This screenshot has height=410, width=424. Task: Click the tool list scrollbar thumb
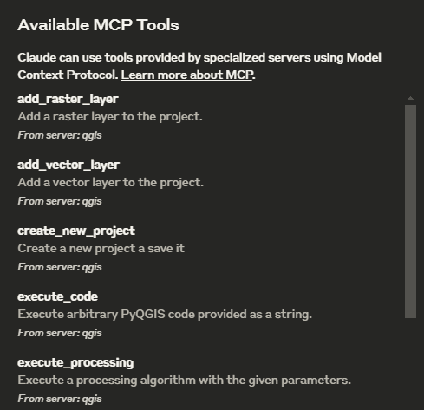tap(410, 212)
